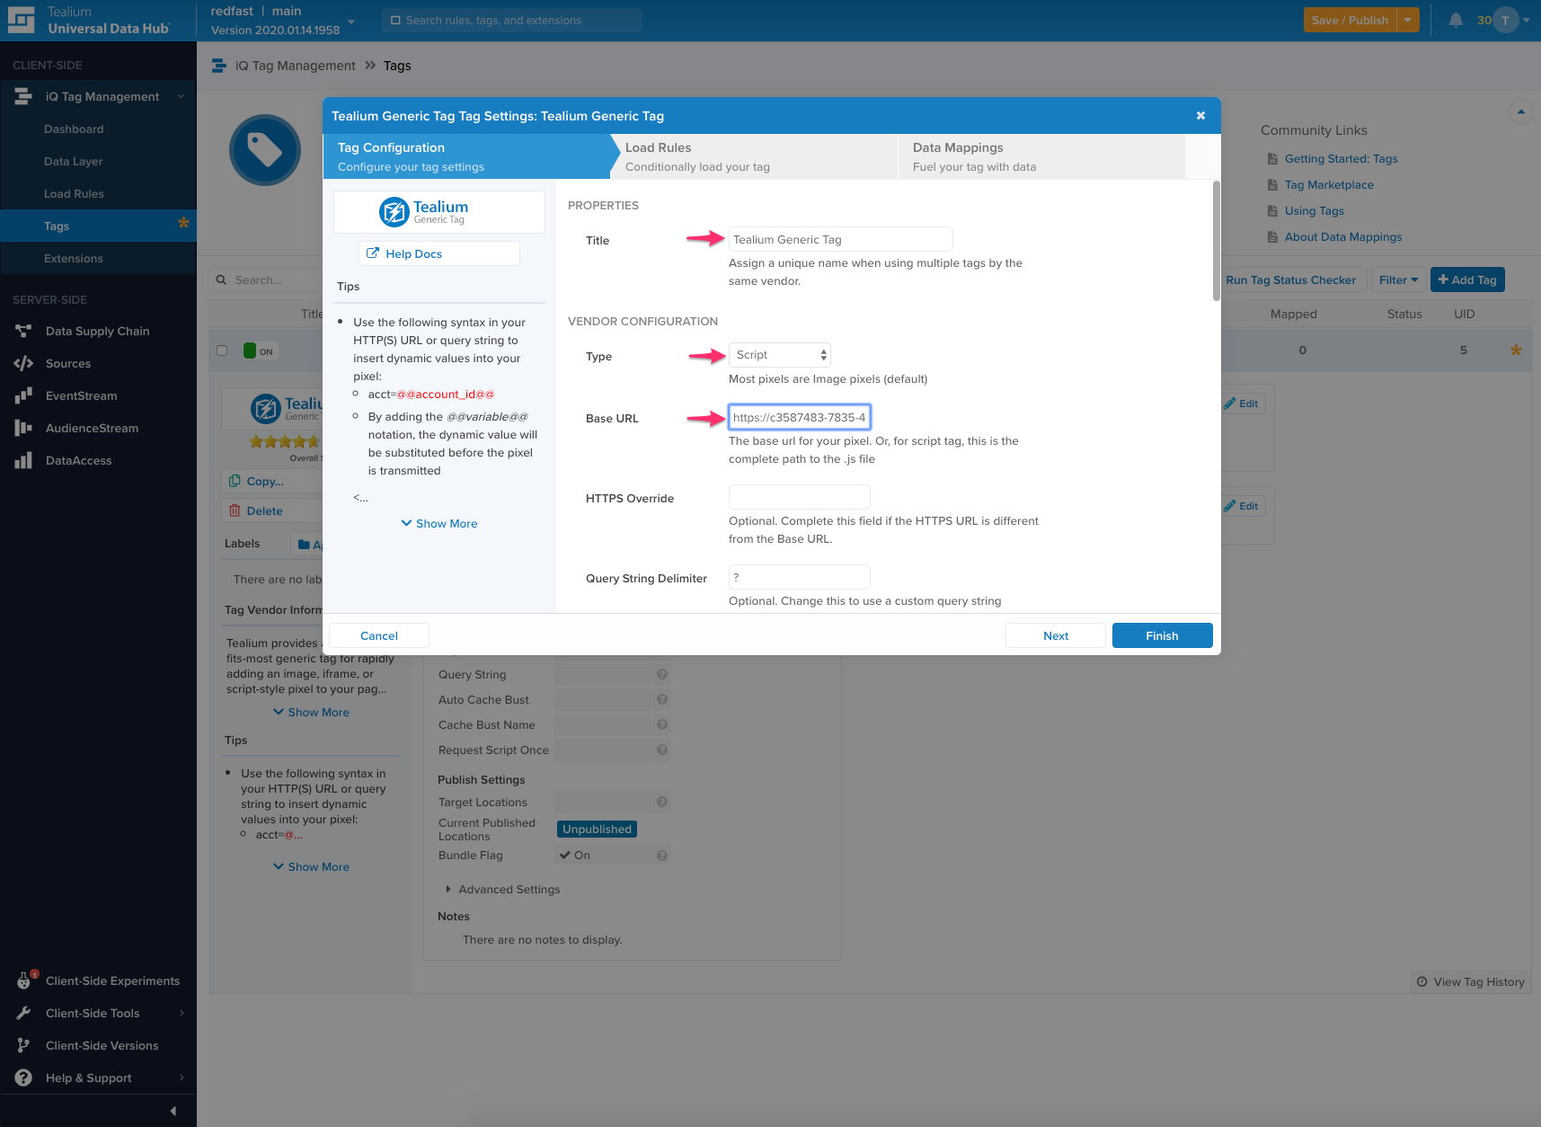Image resolution: width=1541 pixels, height=1127 pixels.
Task: Open Data Supply Chain in sidebar
Action: coord(97,331)
